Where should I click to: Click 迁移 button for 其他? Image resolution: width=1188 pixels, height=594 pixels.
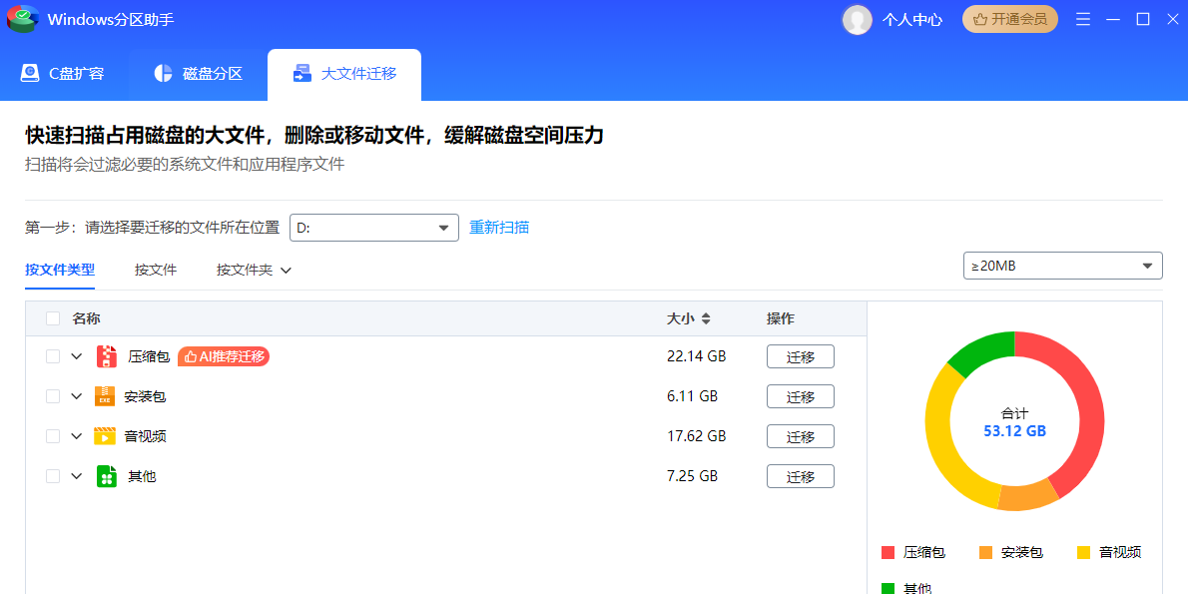pyautogui.click(x=801, y=476)
